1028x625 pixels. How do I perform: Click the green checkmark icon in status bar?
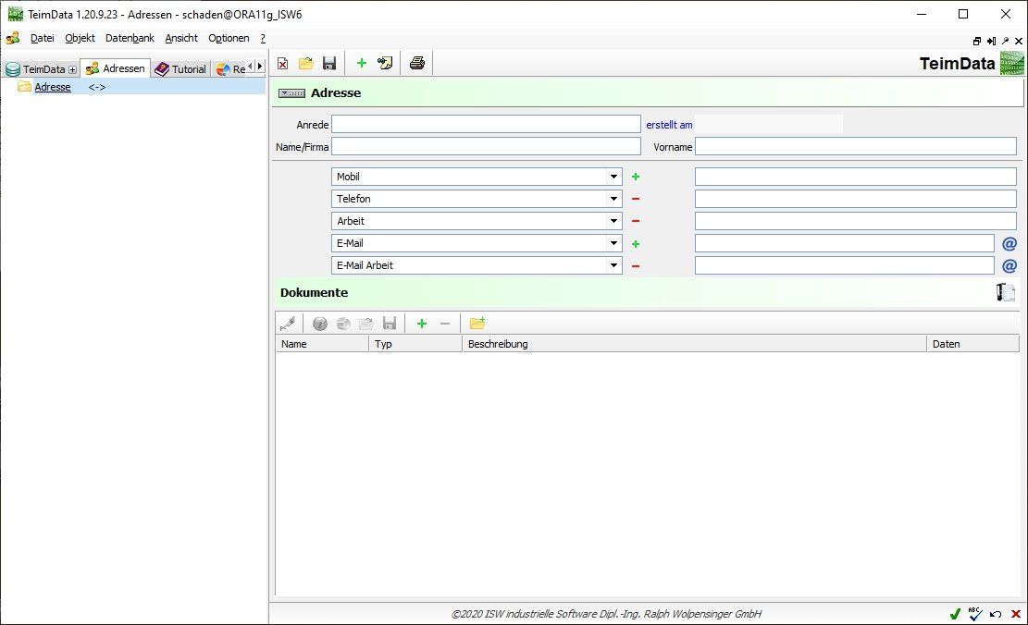click(955, 614)
